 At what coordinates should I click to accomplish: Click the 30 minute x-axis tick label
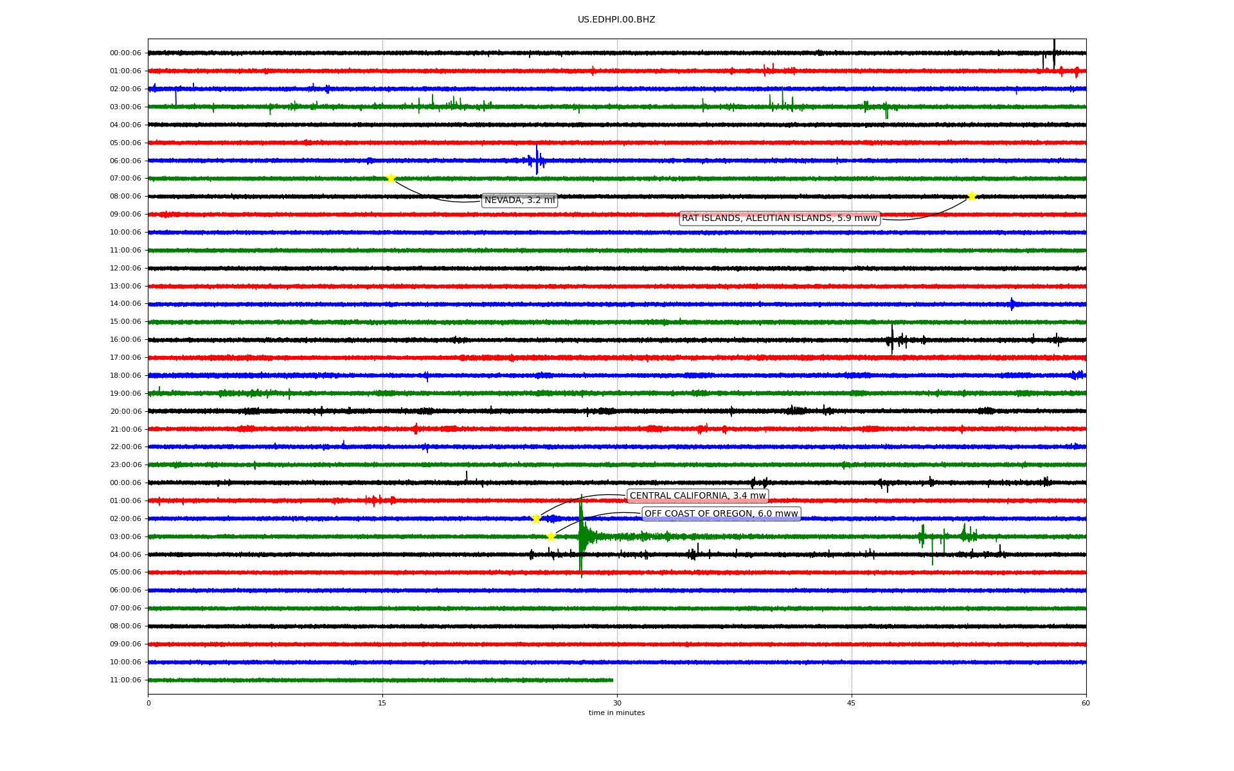[617, 703]
